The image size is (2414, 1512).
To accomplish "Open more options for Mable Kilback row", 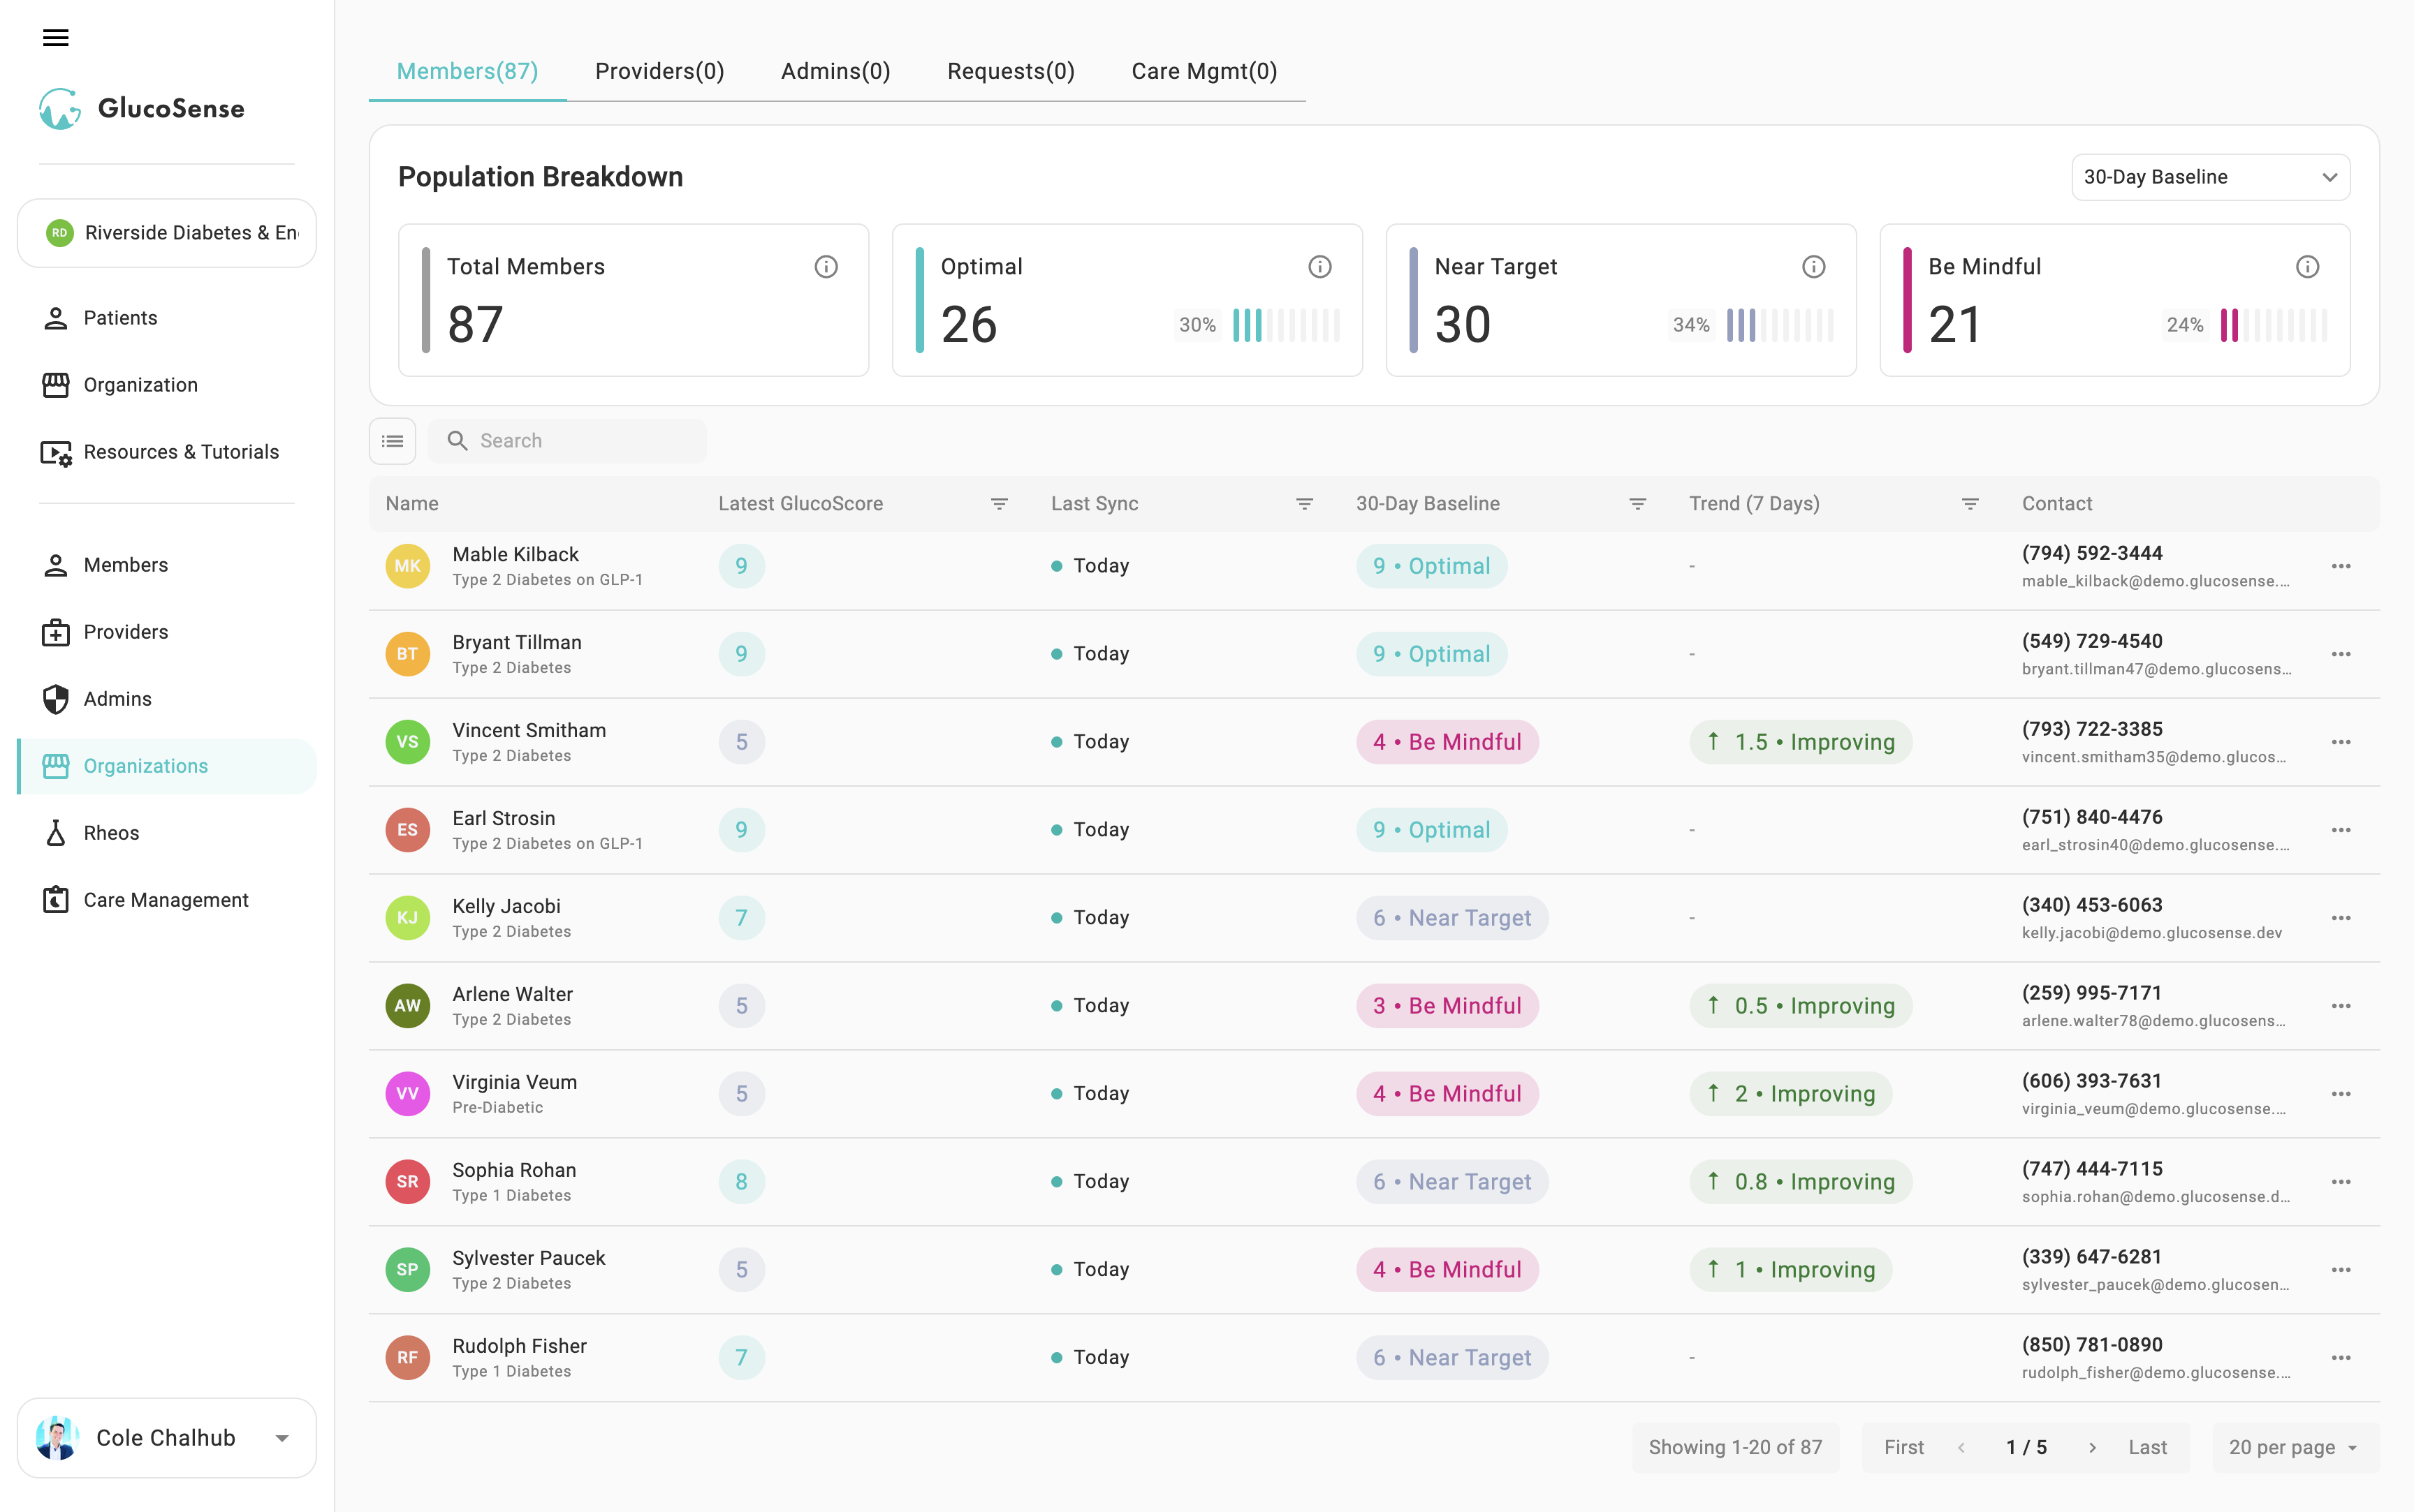I will (x=2341, y=566).
